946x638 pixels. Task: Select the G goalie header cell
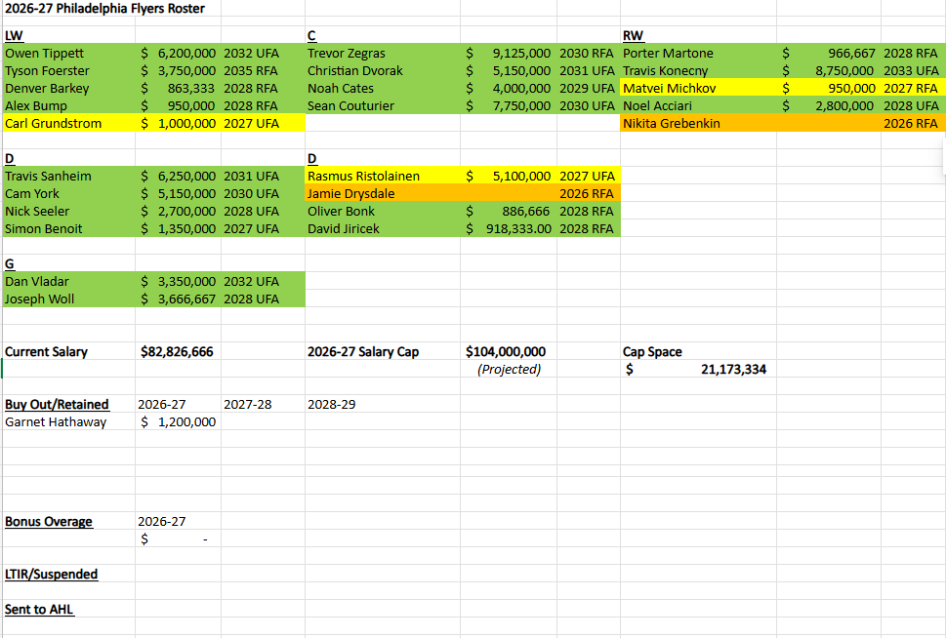pos(68,263)
